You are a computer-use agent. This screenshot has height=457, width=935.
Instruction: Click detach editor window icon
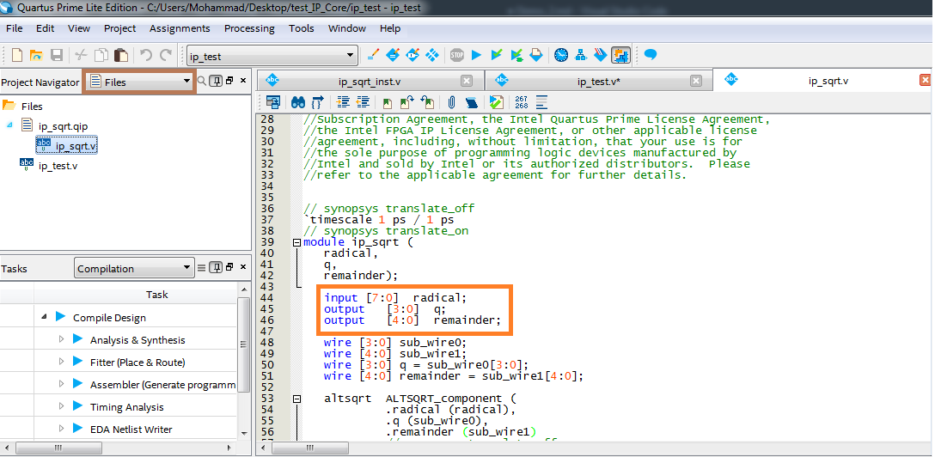273,102
